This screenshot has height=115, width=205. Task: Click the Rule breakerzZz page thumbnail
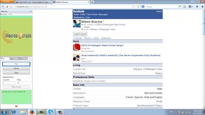[x=77, y=57]
